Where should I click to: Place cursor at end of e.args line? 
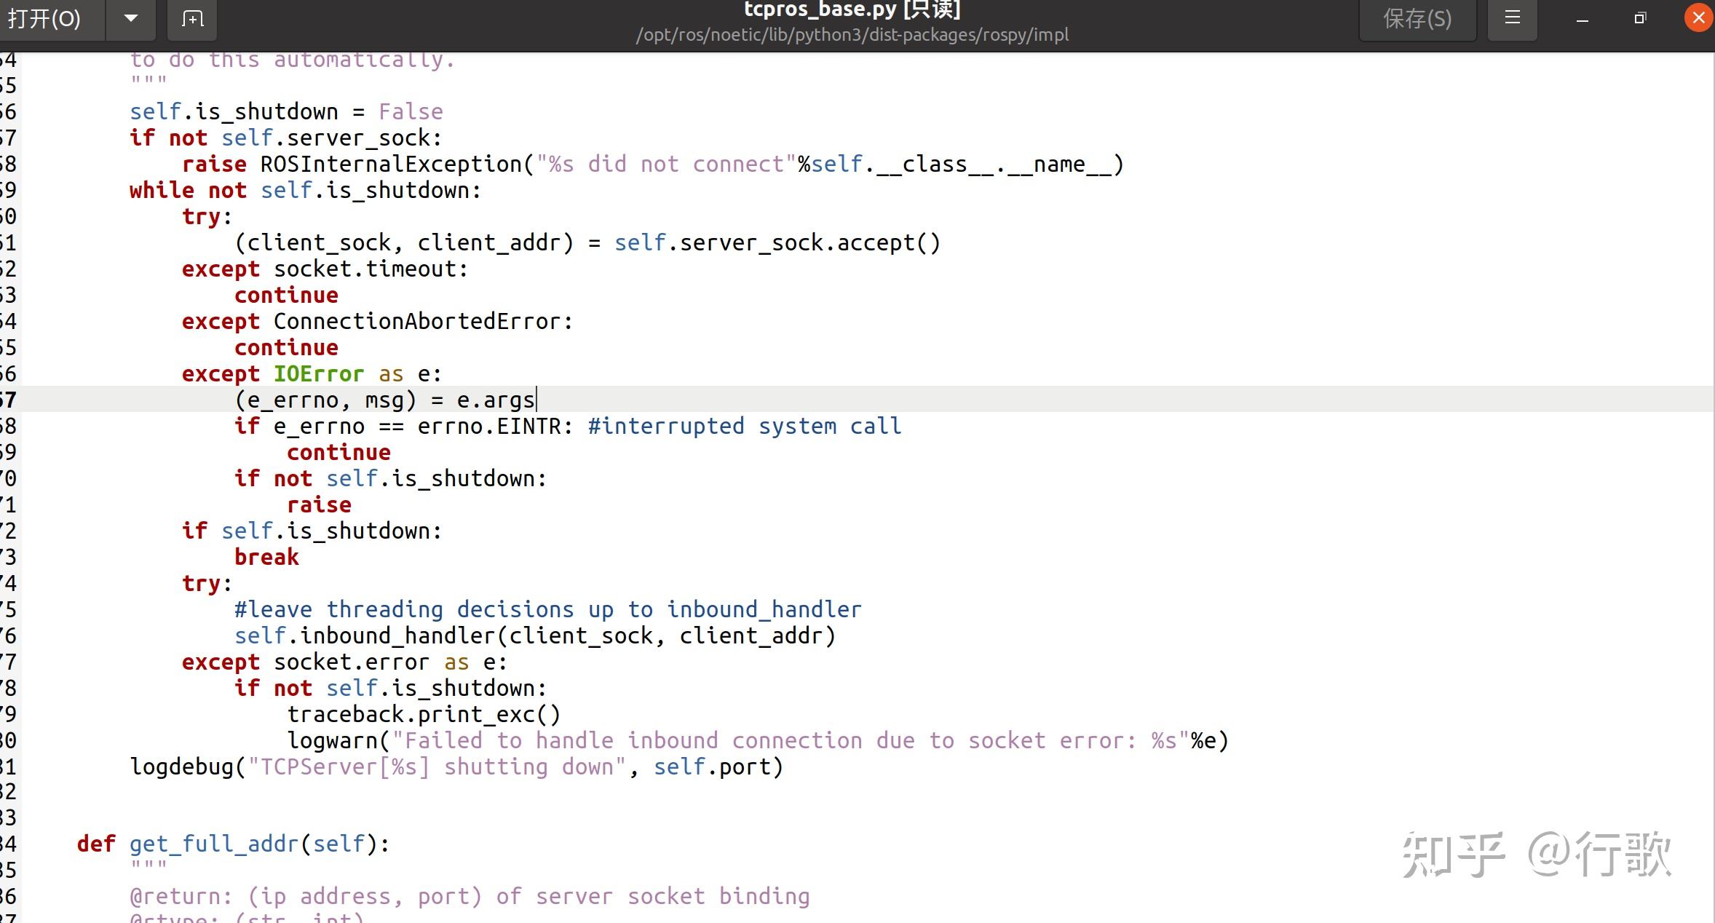[x=536, y=400]
